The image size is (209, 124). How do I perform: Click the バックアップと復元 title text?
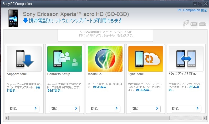click(x=182, y=74)
